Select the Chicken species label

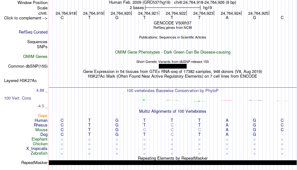click(40, 144)
